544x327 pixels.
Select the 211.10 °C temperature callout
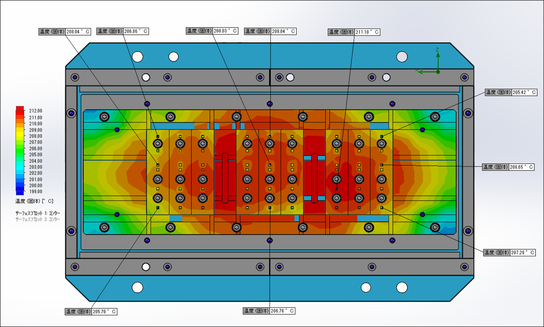(354, 32)
